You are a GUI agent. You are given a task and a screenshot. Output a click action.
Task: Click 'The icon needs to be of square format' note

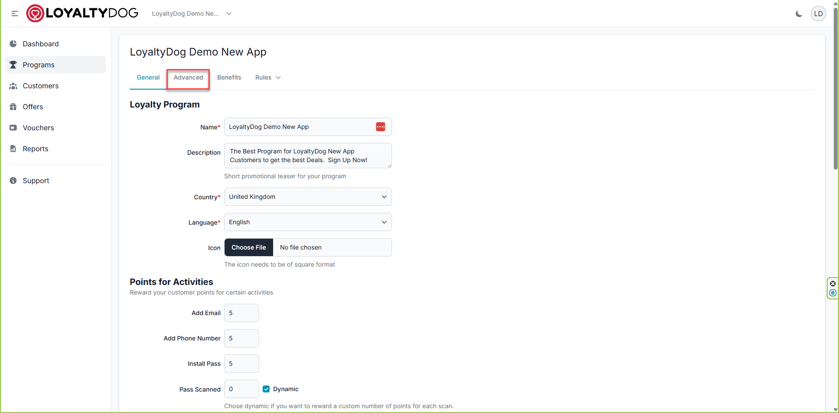coord(280,264)
